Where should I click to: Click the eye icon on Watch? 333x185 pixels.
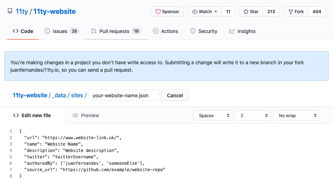pos(194,12)
